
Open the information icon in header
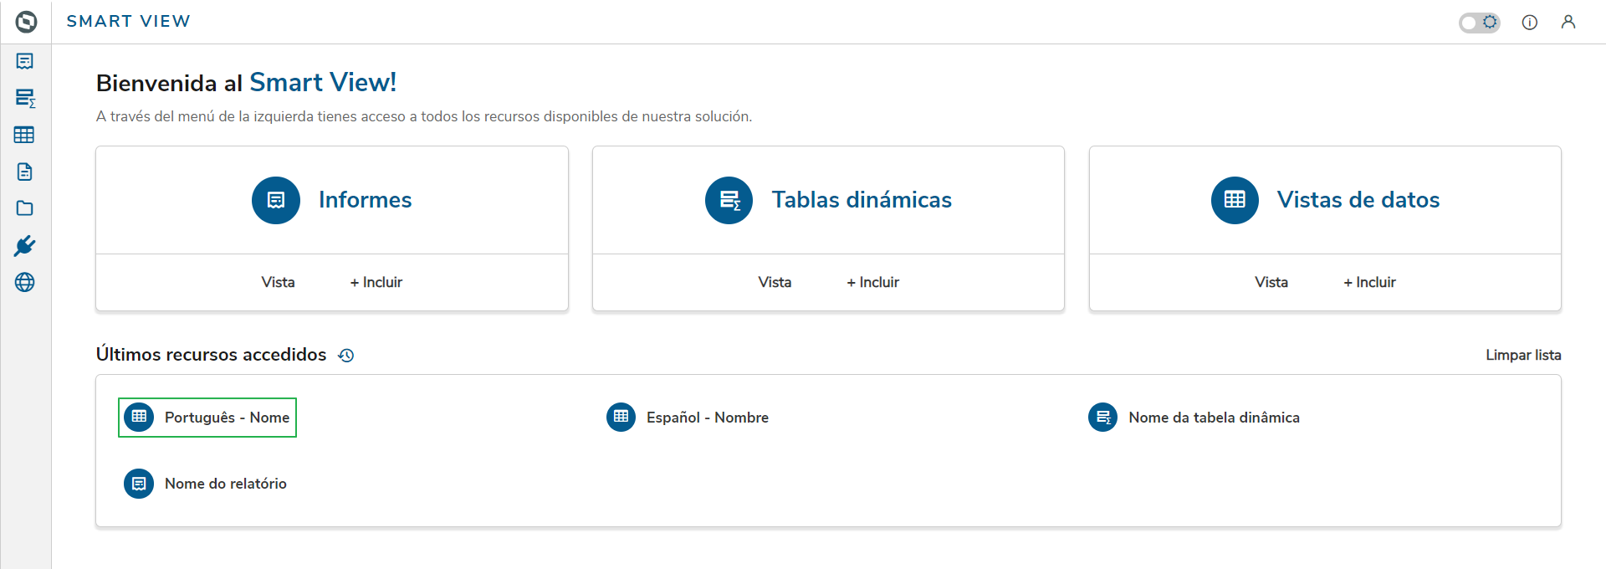click(x=1529, y=23)
